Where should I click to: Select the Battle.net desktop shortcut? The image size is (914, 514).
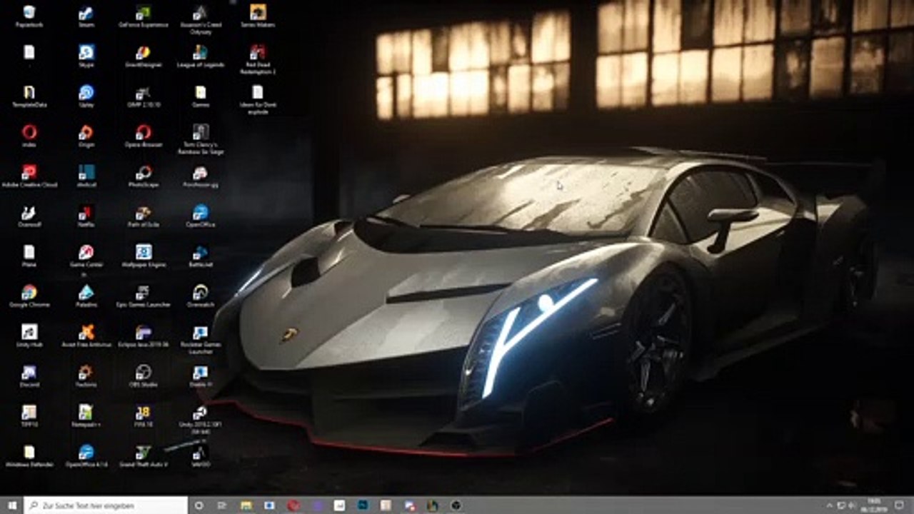(200, 256)
